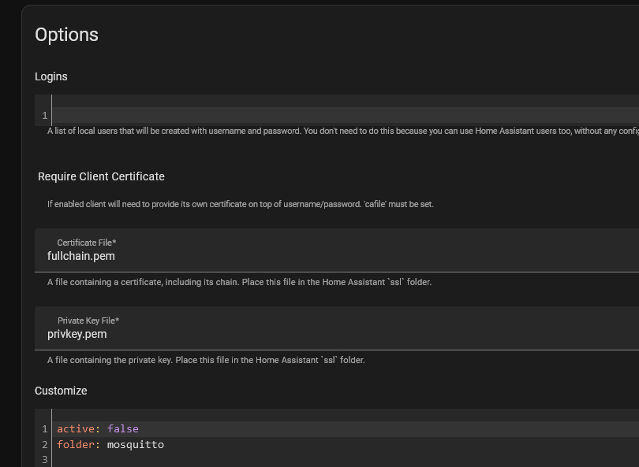Click the certificate chain ssl folder description
This screenshot has width=639, height=467.
pyautogui.click(x=239, y=282)
